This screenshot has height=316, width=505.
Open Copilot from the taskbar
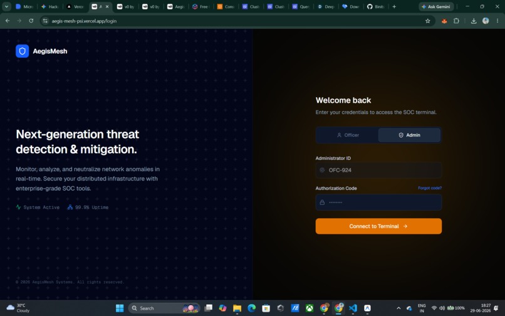point(222,308)
